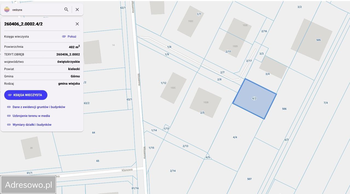
Task: Click building 152B on the map
Action: click(x=206, y=103)
